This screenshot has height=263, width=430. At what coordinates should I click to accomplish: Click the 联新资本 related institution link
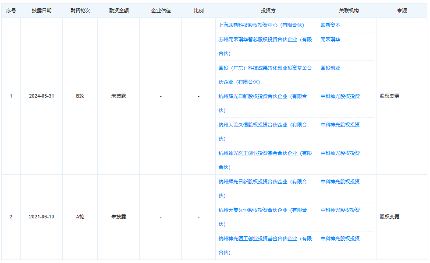click(x=330, y=25)
